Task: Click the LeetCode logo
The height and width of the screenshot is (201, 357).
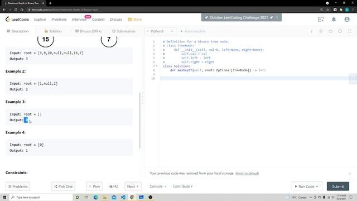Action: coord(17,20)
